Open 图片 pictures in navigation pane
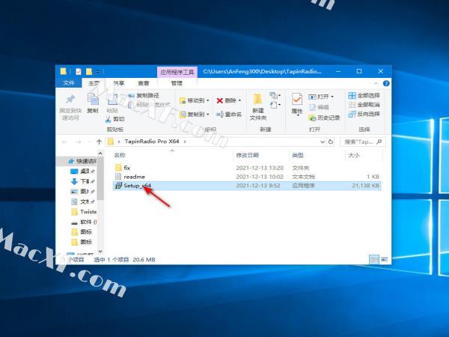The height and width of the screenshot is (337, 449). pos(83,192)
